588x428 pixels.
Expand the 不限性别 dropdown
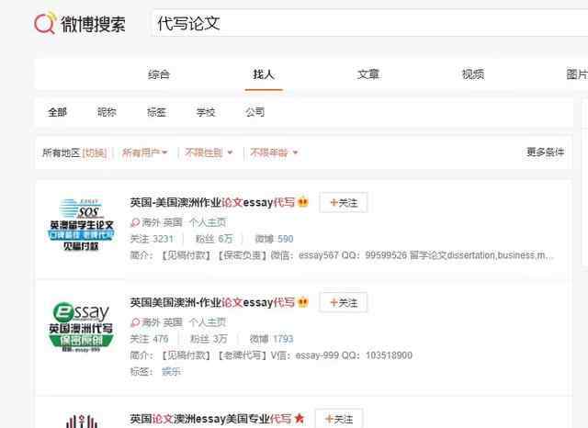pyautogui.click(x=209, y=152)
